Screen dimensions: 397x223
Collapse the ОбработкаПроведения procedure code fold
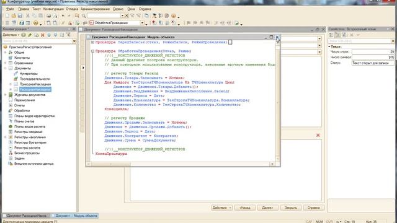coord(92,51)
